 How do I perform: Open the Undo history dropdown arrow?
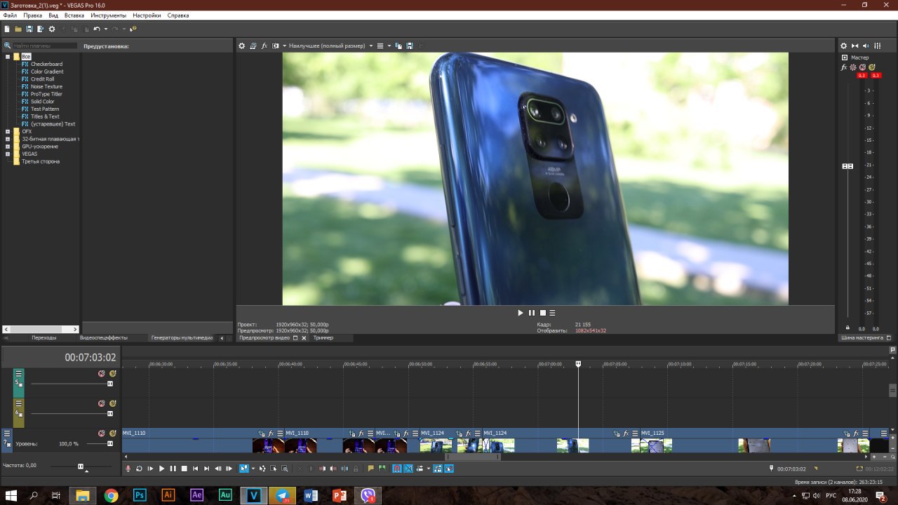[106, 29]
